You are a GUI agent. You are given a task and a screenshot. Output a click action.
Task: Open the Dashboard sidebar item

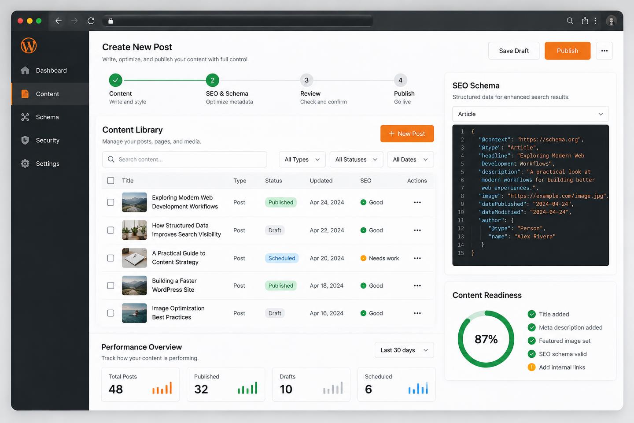[50, 70]
